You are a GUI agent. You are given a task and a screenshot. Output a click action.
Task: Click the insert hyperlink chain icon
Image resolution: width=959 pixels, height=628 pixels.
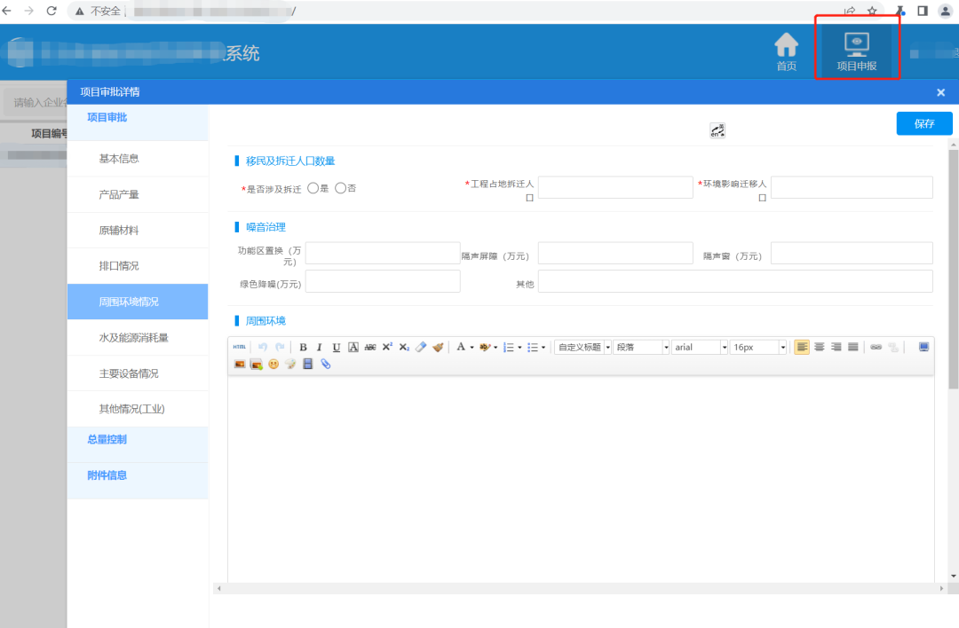(x=876, y=347)
